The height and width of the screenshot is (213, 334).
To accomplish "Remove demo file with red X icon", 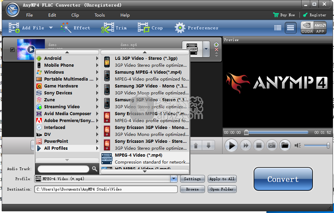I will pos(216,49).
